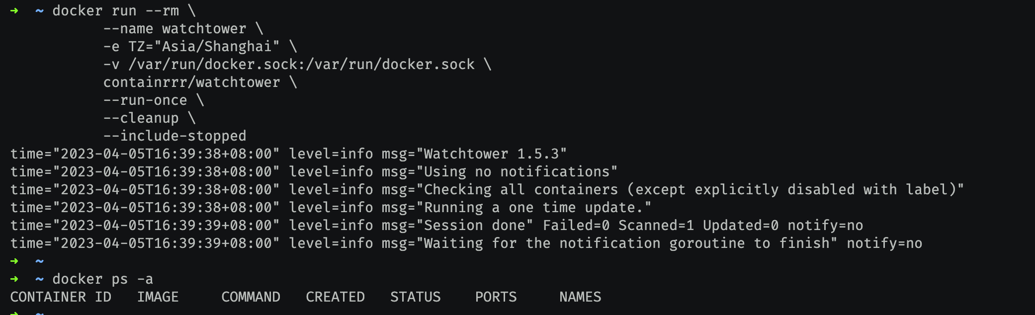
Task: Click the "Running a one time update." message
Action: click(537, 207)
